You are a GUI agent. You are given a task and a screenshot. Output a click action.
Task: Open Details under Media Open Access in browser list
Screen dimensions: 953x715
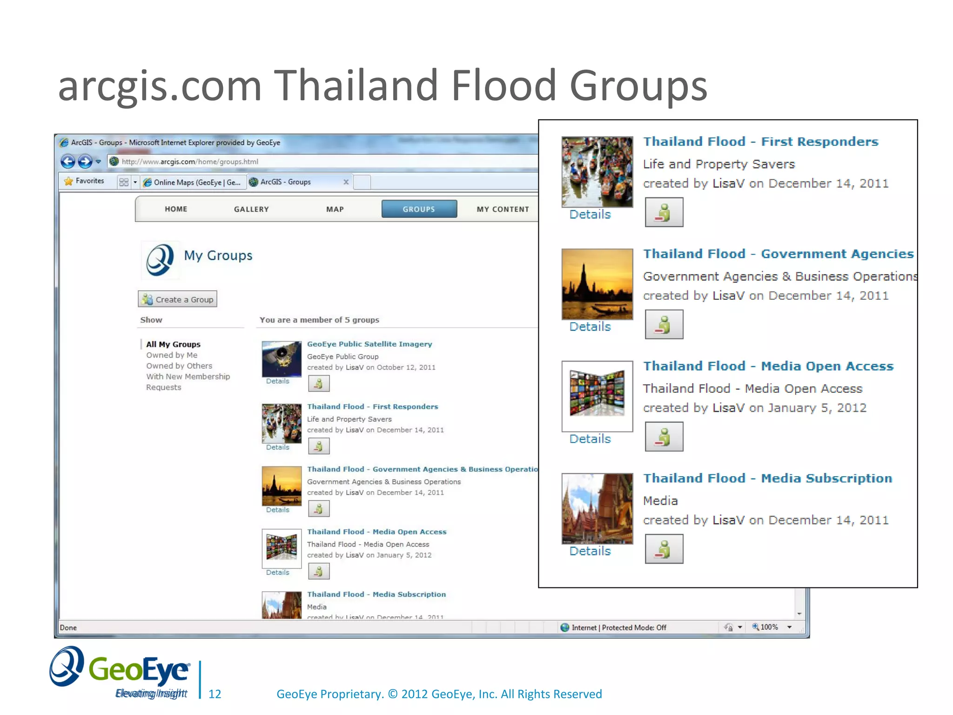(277, 572)
